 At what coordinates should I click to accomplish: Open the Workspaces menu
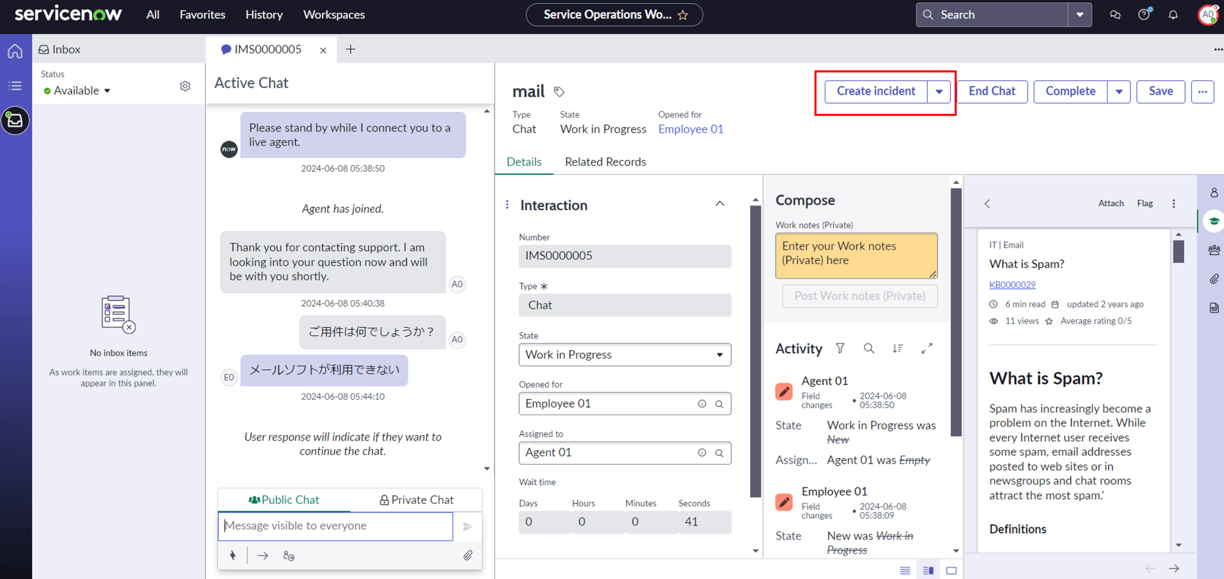334,15
